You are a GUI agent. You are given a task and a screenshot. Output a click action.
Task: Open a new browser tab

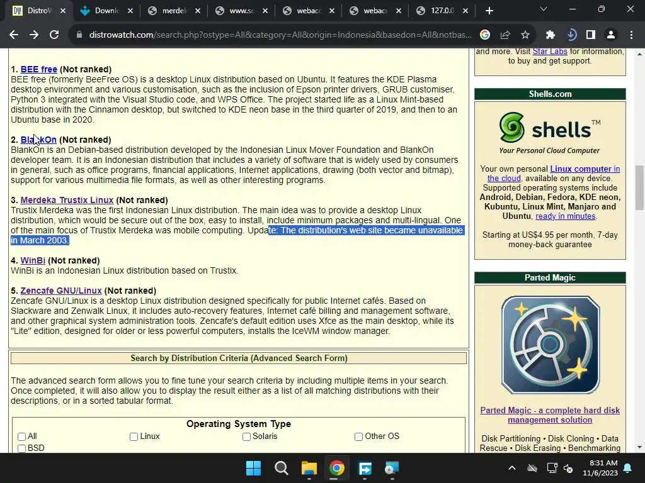click(489, 11)
